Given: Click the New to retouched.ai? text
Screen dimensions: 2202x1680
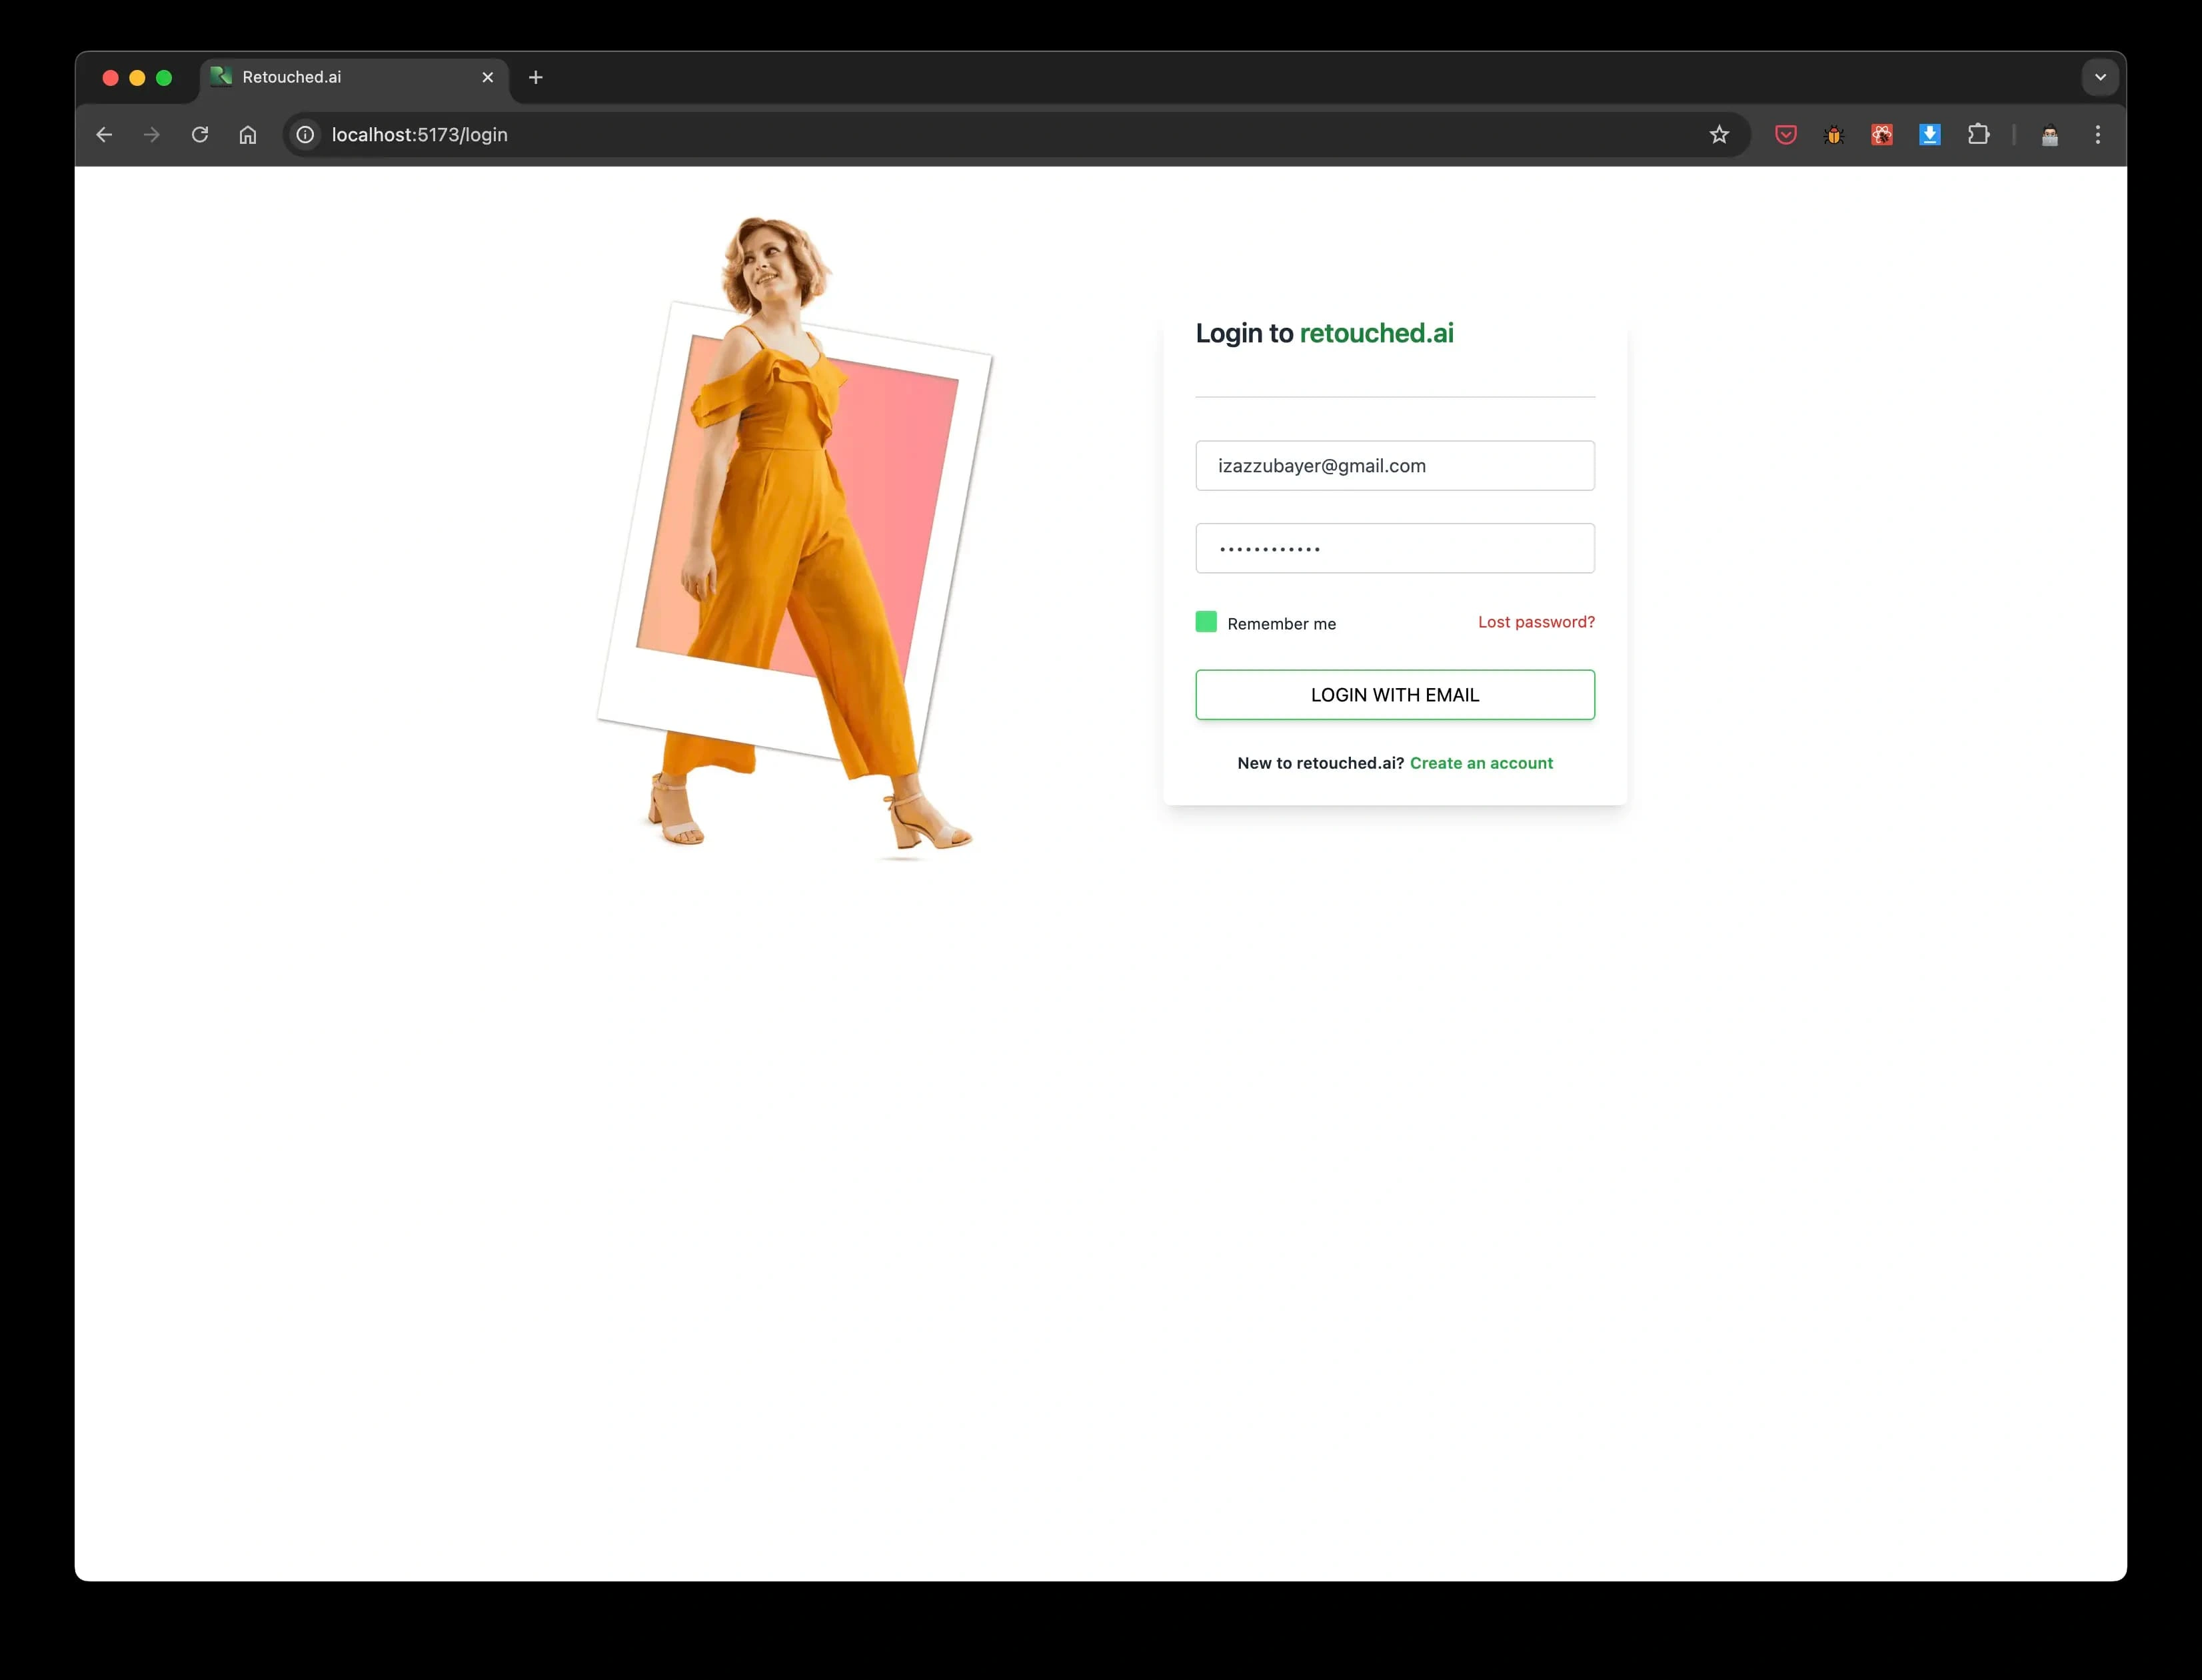Looking at the screenshot, I should (x=1320, y=763).
